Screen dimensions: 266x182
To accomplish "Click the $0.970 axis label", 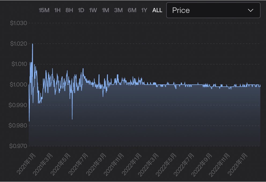I will tap(18, 146).
